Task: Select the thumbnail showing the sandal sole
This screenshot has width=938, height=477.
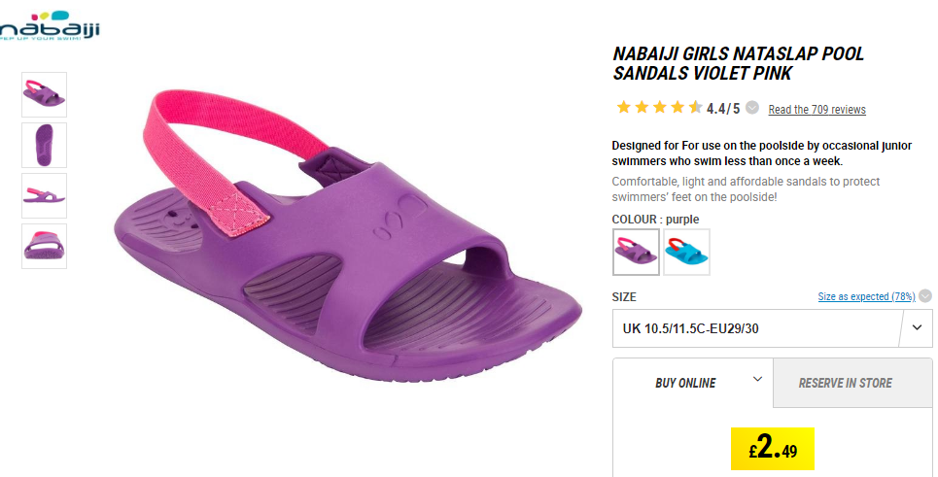Action: pyautogui.click(x=45, y=146)
